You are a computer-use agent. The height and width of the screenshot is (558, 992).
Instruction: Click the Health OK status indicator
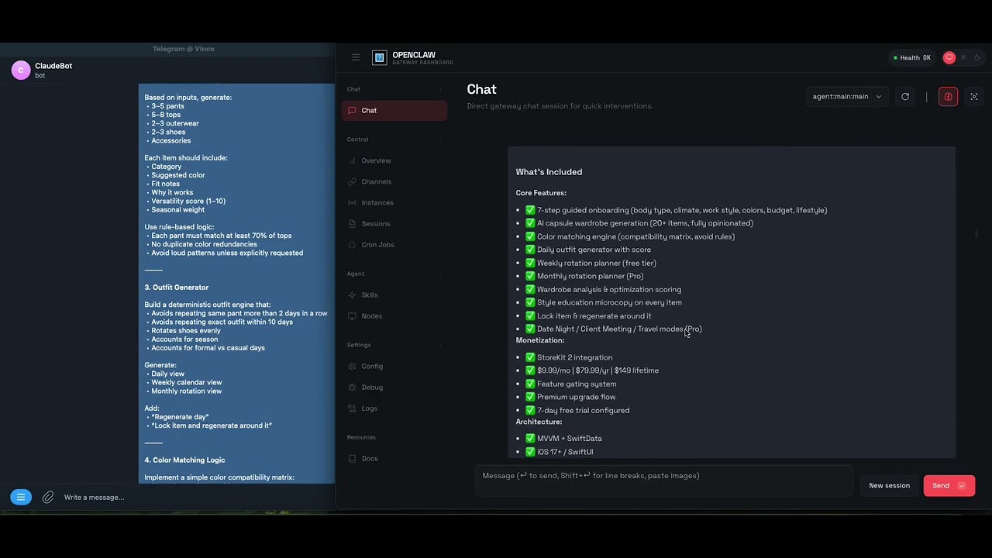point(911,58)
